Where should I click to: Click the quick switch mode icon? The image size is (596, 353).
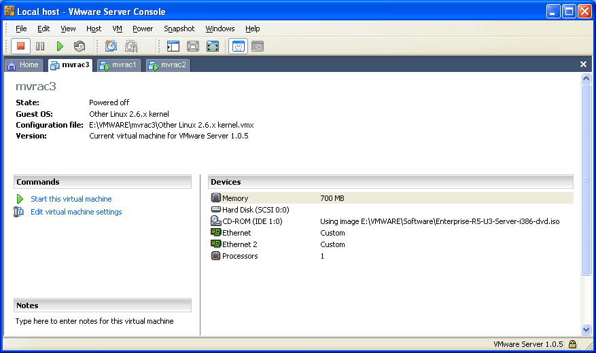pyautogui.click(x=213, y=46)
